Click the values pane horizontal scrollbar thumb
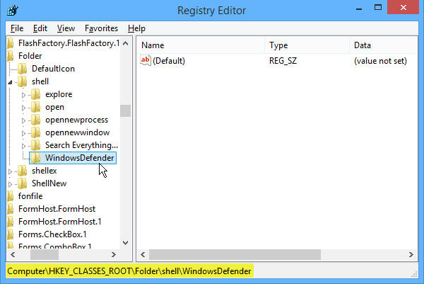Image resolution: width=424 pixels, height=284 pixels. [x=235, y=254]
